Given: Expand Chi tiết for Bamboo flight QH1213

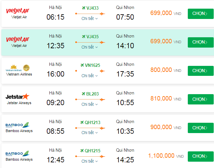Looking at the screenshot, I should [x=90, y=133].
